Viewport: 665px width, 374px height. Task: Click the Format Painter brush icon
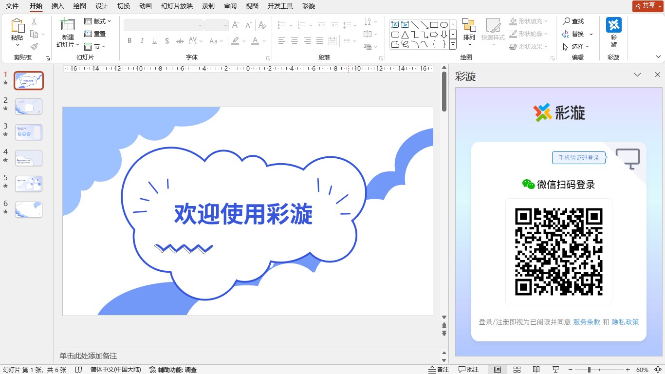(34, 46)
